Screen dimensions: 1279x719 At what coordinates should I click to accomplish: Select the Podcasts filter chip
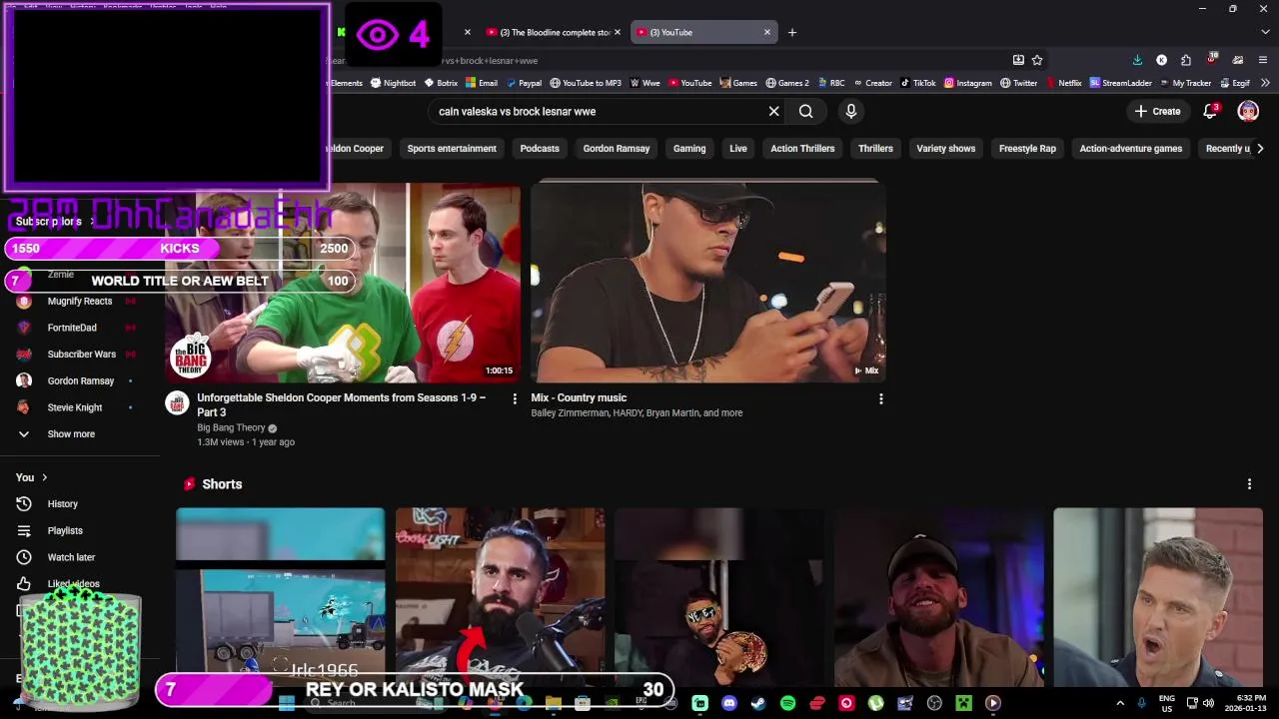coord(540,149)
